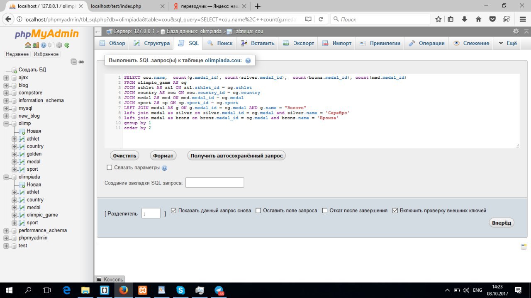The width and height of the screenshot is (531, 298).
Task: Click the sidebar link-with-main-panel icon
Action: [81, 62]
